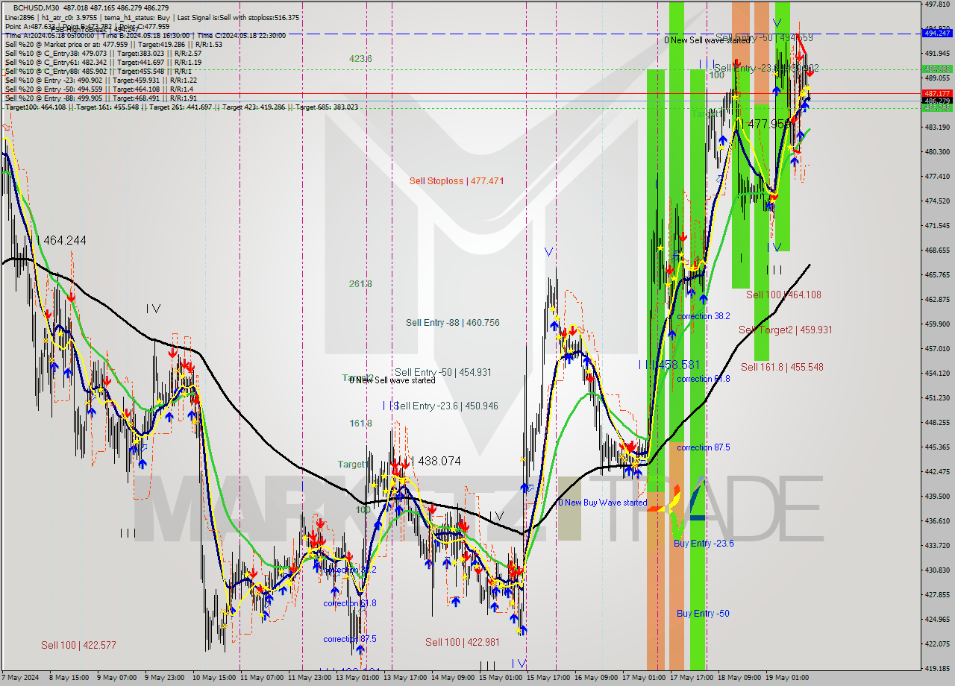Click the '17 May 01:00' time axis label
The image size is (955, 686).
point(644,678)
